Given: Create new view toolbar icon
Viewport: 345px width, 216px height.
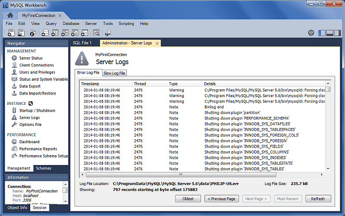Looking at the screenshot, I should click(x=65, y=33).
